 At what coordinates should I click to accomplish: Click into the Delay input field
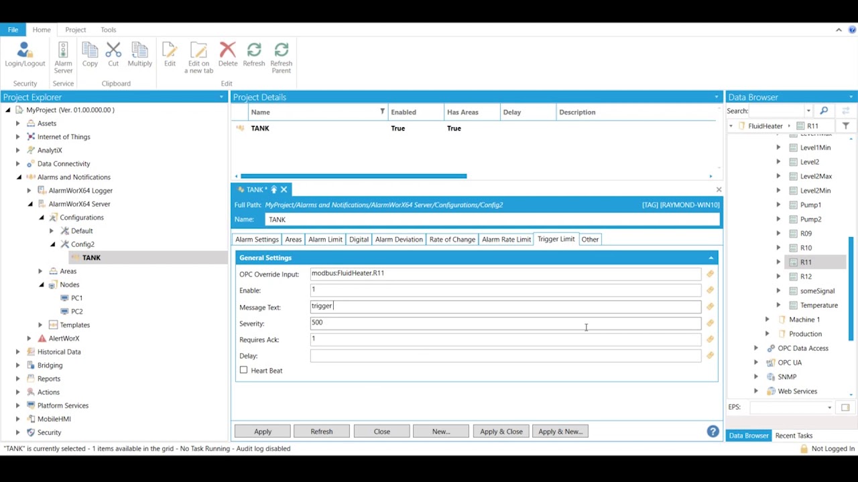[505, 355]
